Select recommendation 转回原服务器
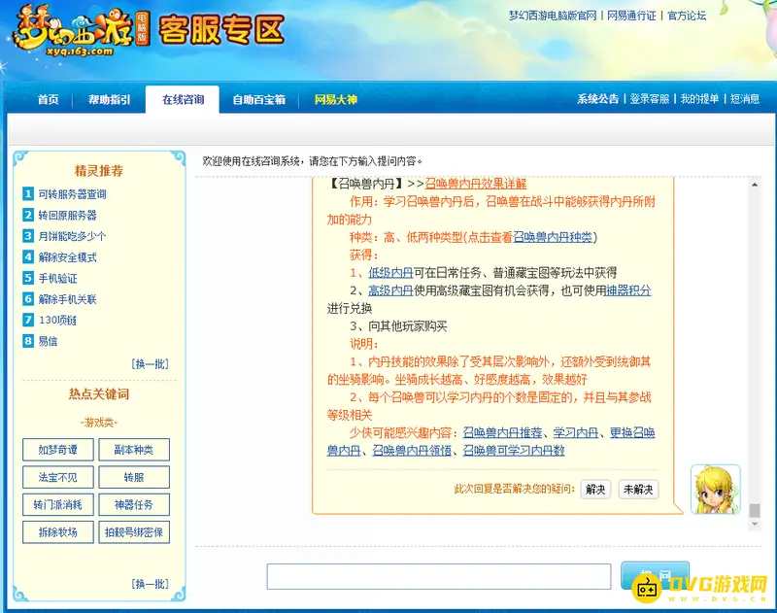This screenshot has width=777, height=613. (67, 215)
